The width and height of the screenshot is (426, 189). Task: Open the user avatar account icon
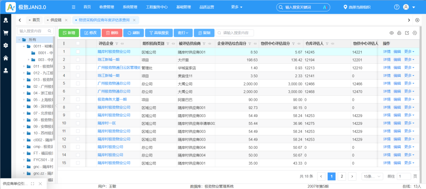(406, 7)
